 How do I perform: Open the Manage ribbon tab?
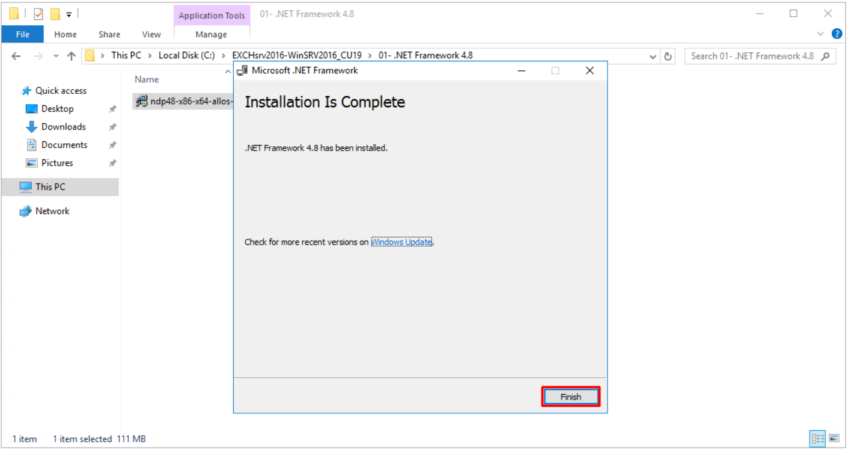click(x=212, y=34)
